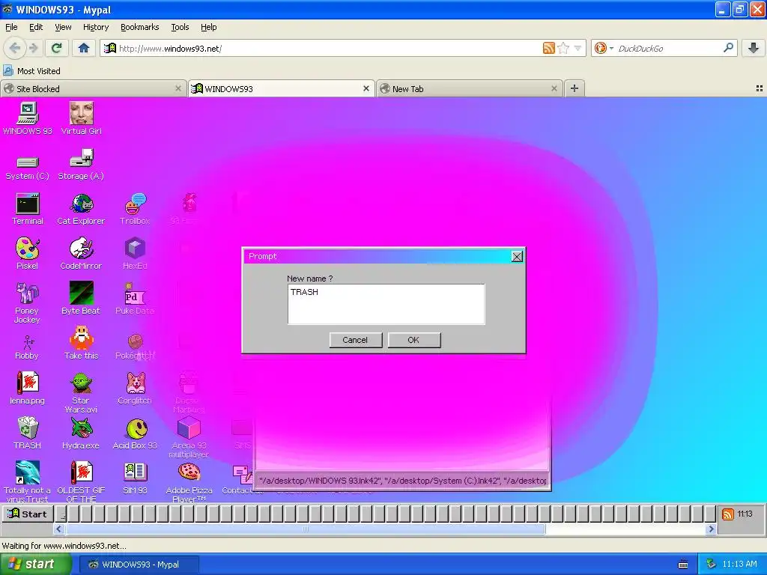Open the Storage (A:) floppy icon
767x575 pixels.
pyautogui.click(x=81, y=165)
